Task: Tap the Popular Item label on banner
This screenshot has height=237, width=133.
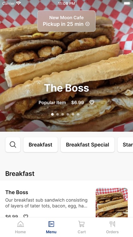Action: click(52, 103)
